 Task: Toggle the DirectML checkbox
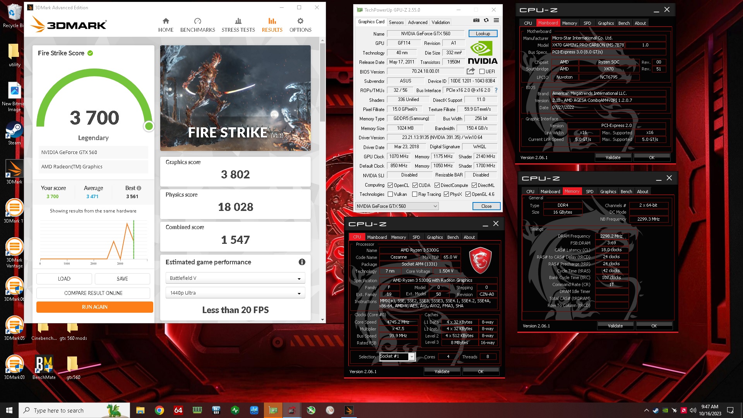[x=474, y=185]
